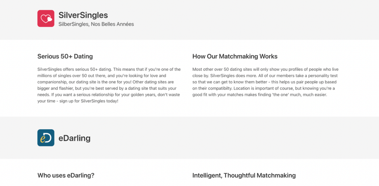Click the Serious 50+ Dating heading
The image size is (379, 186).
point(65,57)
